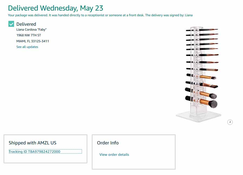Click the topmost thin brush in the holder

[202, 30]
